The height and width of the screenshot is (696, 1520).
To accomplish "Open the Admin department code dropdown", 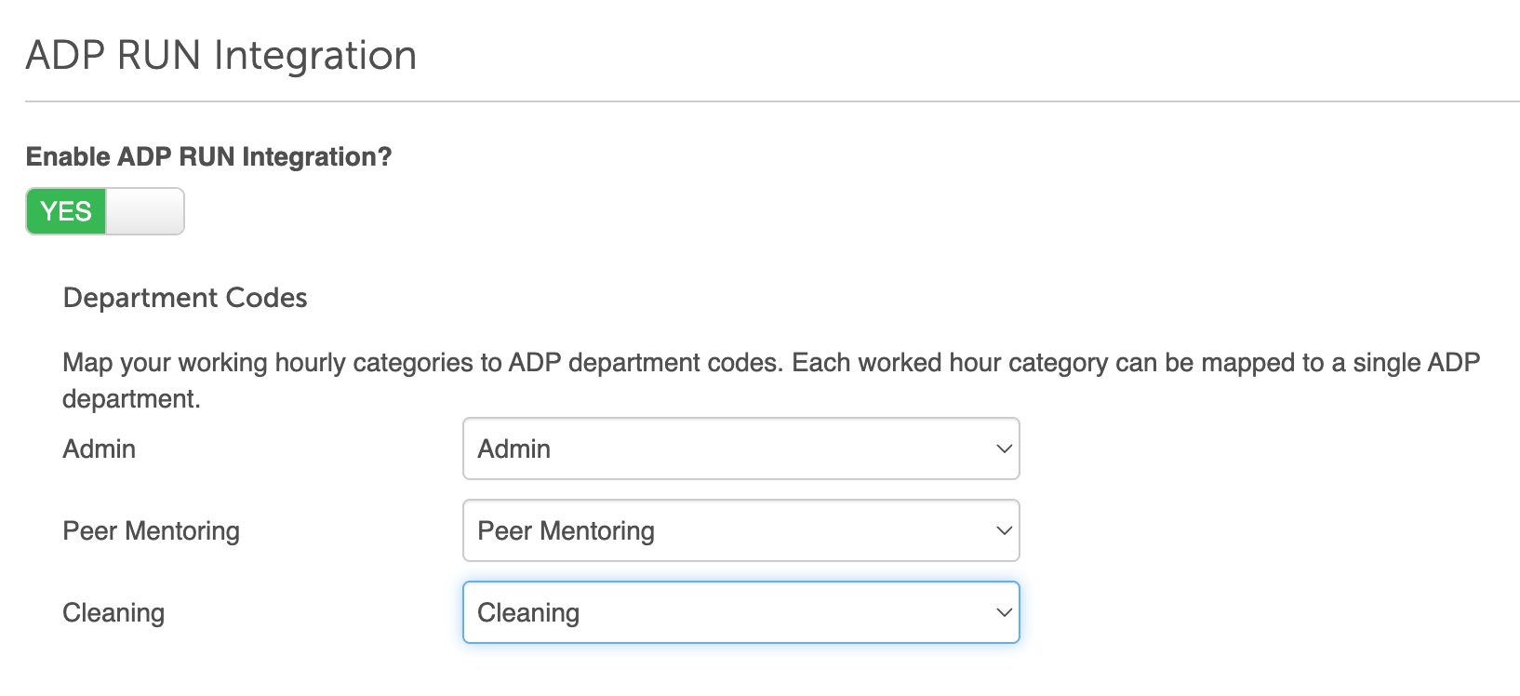I will click(x=741, y=448).
